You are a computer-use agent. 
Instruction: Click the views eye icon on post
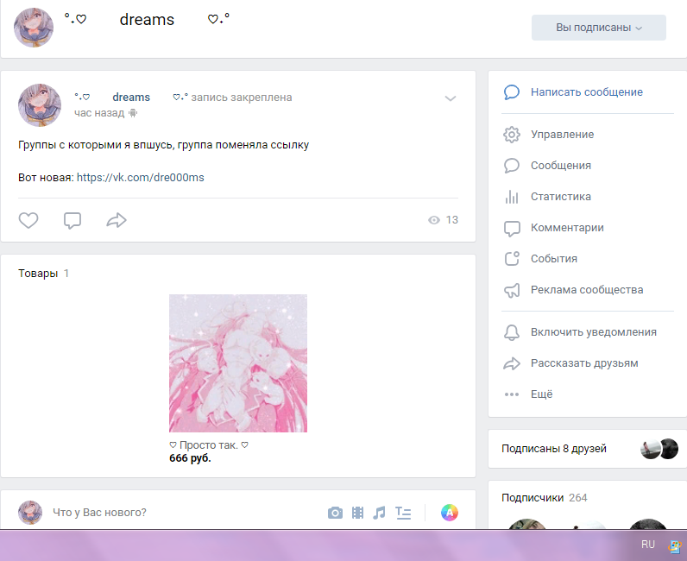(x=434, y=220)
